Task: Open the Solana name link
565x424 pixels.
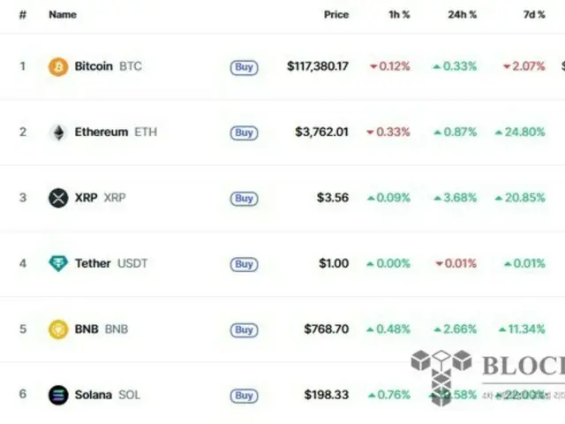Action: tap(94, 395)
